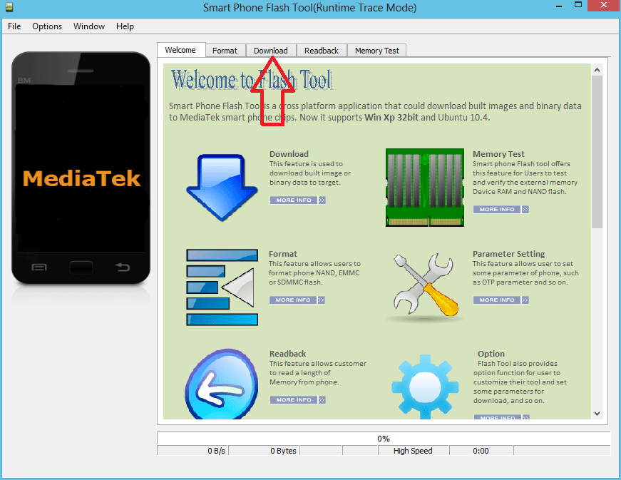Open the Memory Test tab
The width and height of the screenshot is (621, 480).
(x=377, y=51)
